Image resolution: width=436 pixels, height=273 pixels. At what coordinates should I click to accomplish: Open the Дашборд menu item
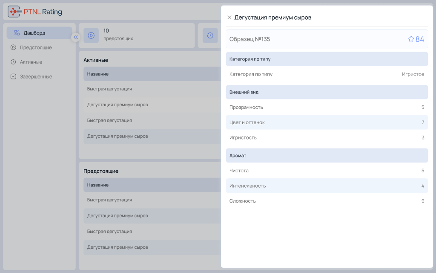[39, 33]
